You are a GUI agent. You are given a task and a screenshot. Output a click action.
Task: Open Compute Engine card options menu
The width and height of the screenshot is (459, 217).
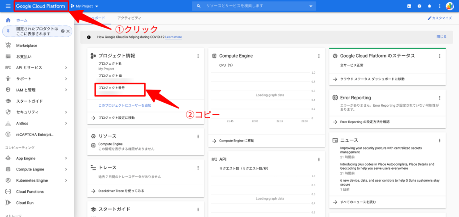319,56
